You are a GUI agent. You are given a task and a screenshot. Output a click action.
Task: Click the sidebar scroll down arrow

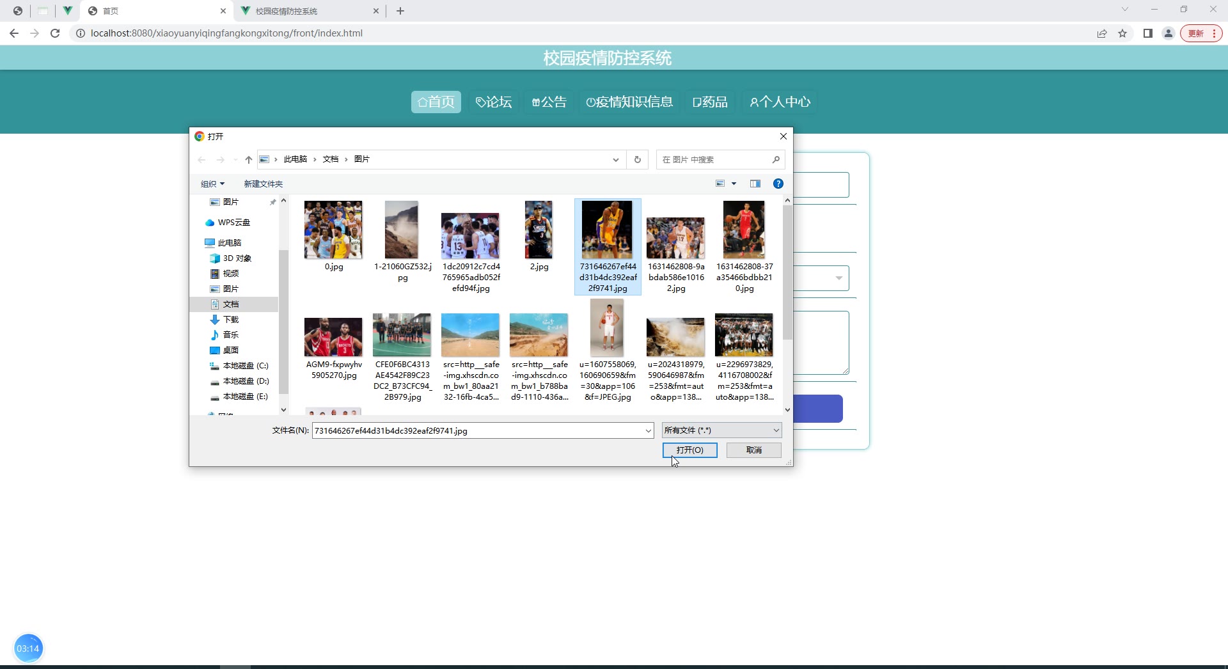tap(283, 410)
